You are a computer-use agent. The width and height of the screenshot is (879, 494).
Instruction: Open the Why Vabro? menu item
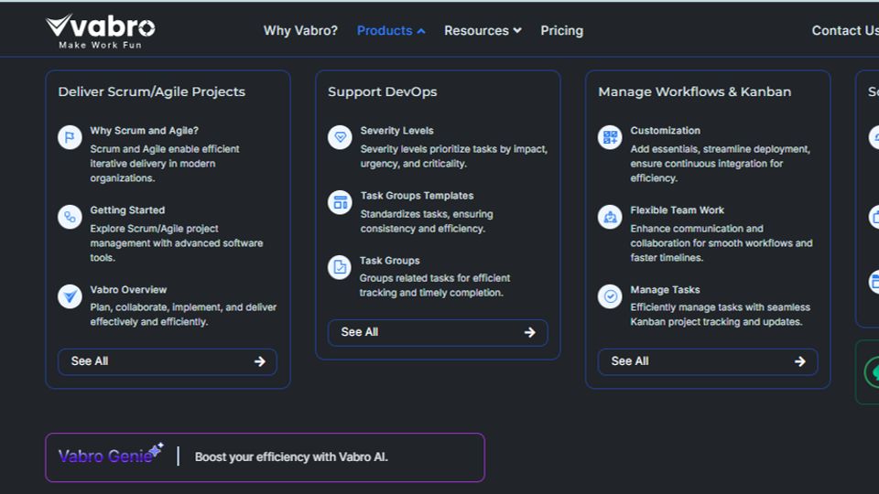[300, 30]
